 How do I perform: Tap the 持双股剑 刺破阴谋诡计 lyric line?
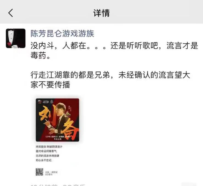click(49, 146)
